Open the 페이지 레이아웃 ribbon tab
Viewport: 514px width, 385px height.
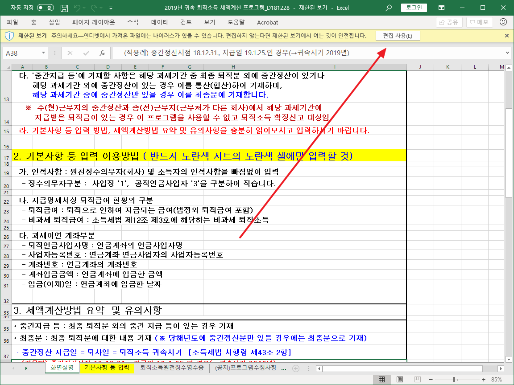(x=94, y=22)
